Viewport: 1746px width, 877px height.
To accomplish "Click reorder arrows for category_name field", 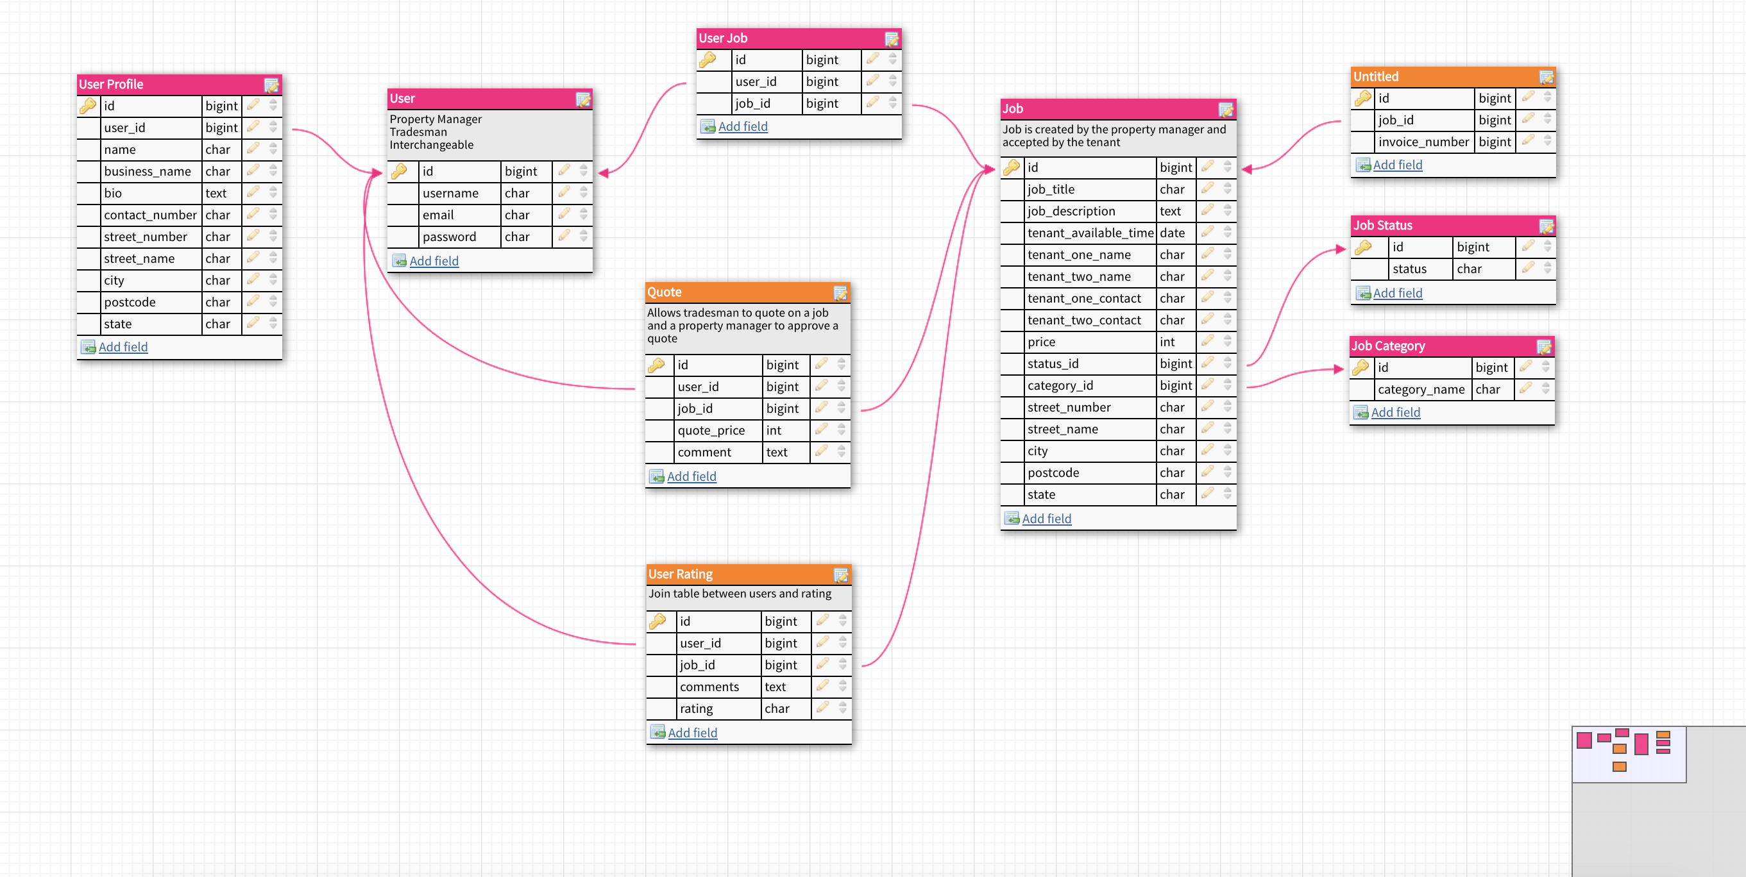I will coord(1545,388).
